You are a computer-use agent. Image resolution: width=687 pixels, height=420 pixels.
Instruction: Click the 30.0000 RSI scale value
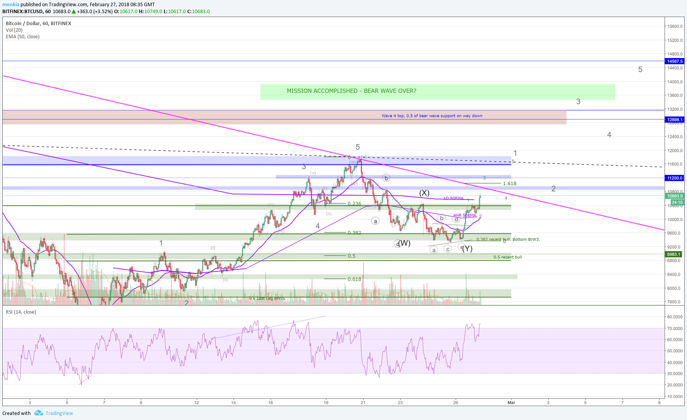click(x=675, y=374)
